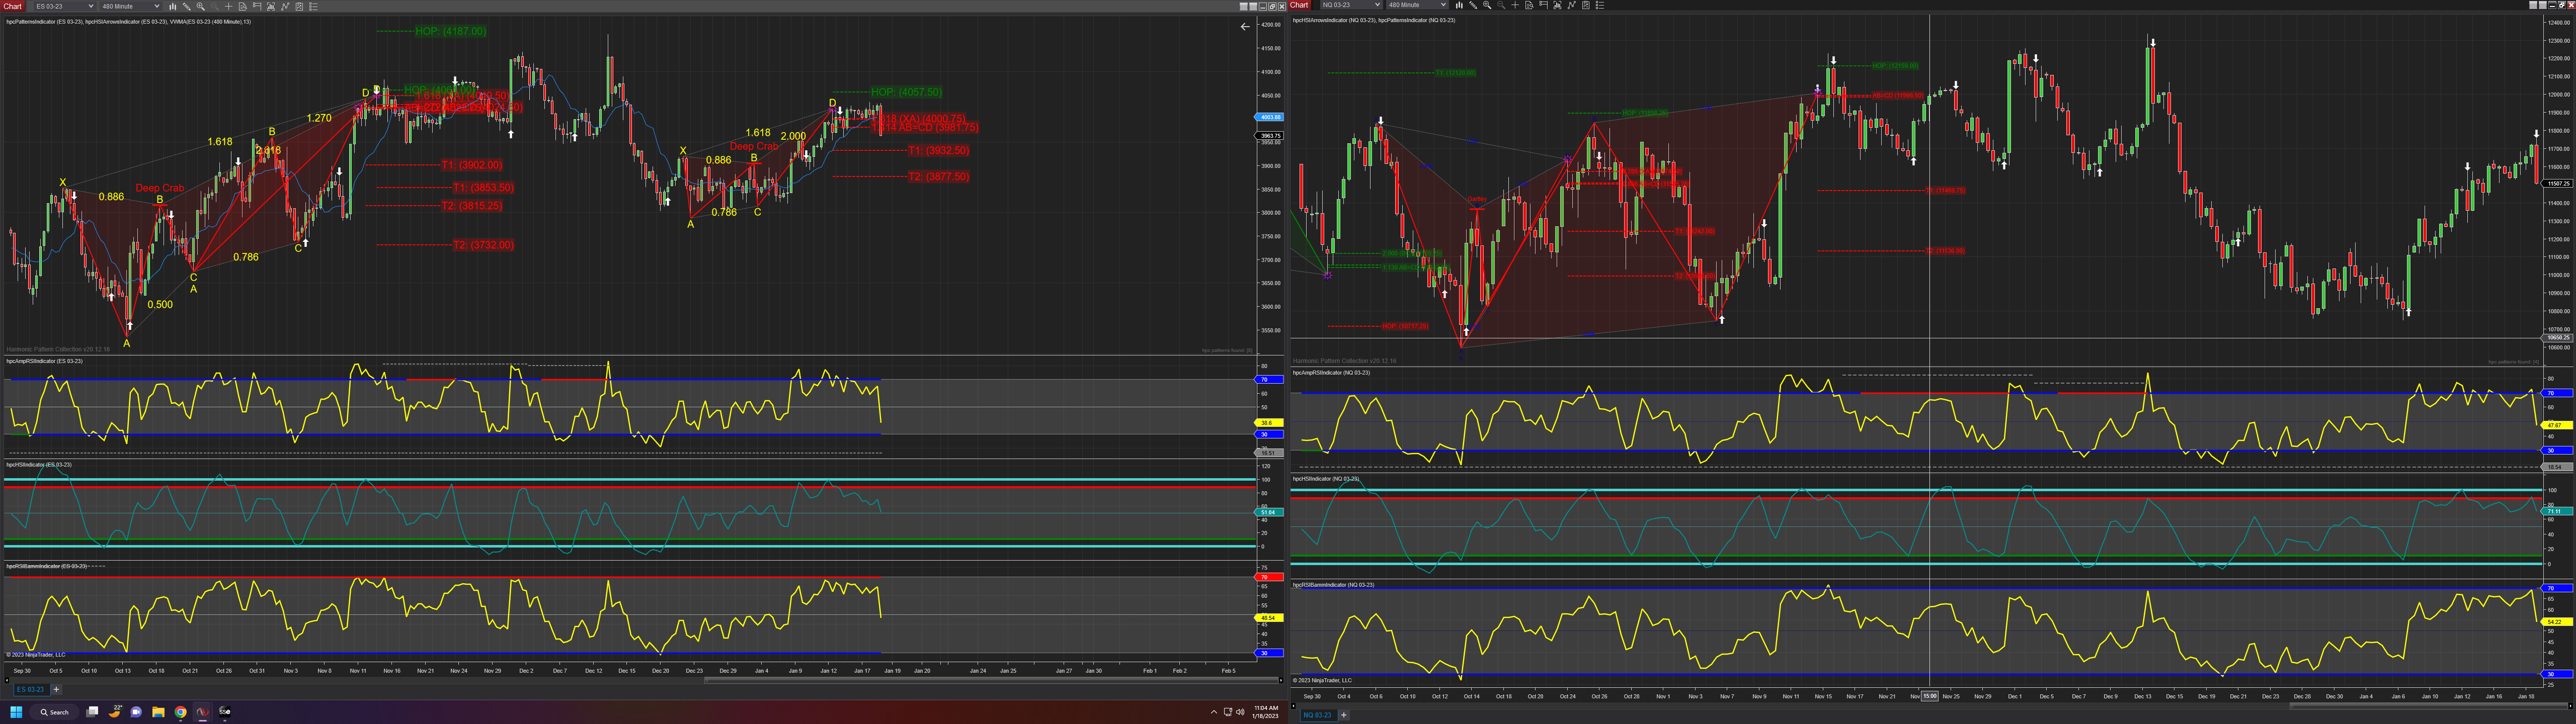Click Zoom In magnifier on ES chart
The width and height of the screenshot is (2576, 724).
pyautogui.click(x=201, y=6)
